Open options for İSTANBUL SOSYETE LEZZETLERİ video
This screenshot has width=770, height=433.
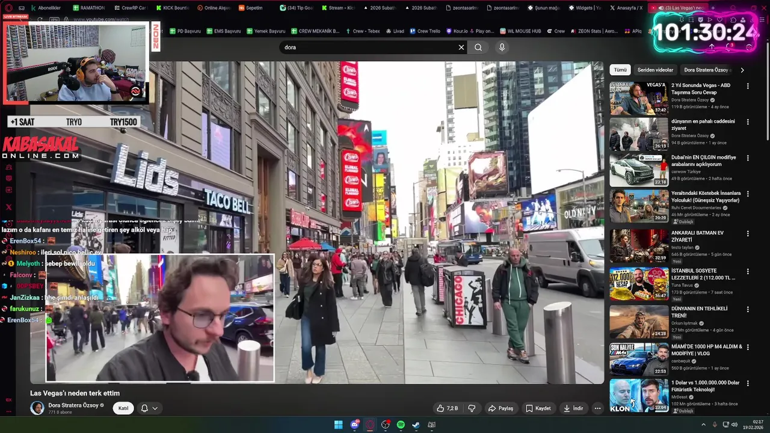tap(748, 272)
